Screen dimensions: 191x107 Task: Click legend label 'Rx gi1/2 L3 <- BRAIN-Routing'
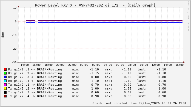coord(35,77)
